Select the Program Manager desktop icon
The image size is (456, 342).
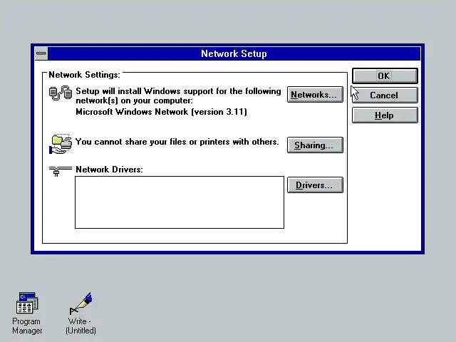[27, 303]
